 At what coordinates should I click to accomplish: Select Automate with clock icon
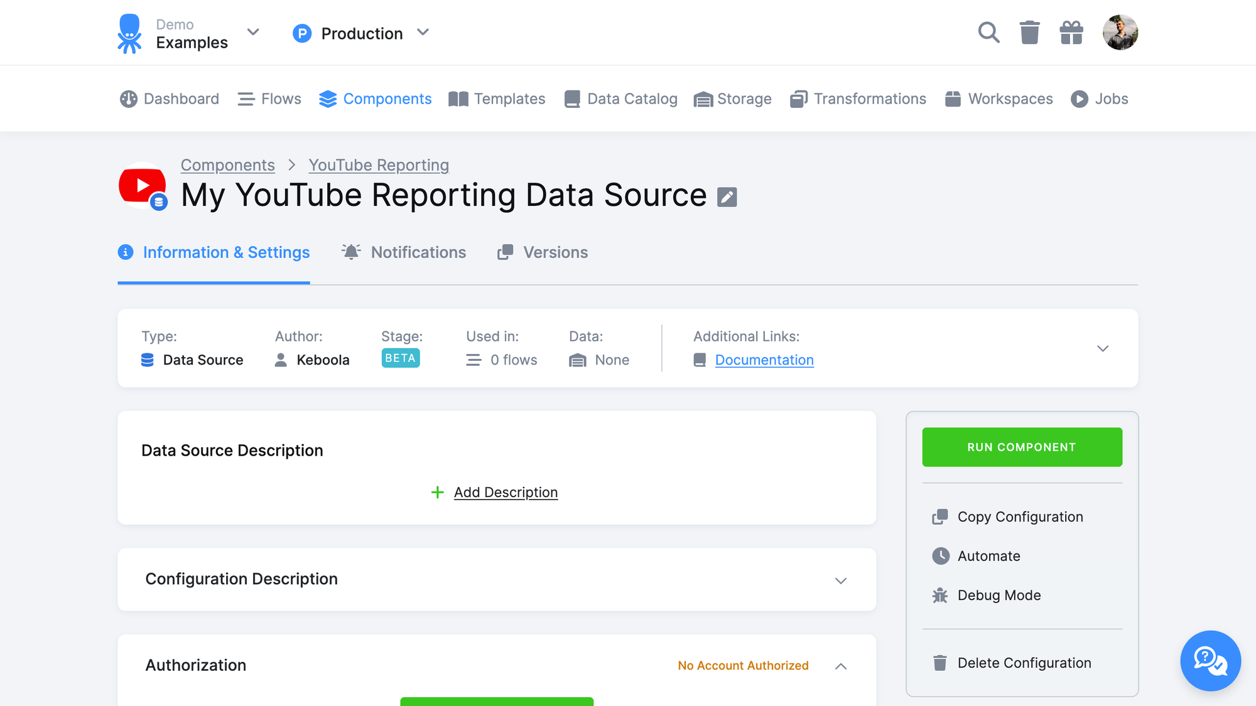pos(988,556)
